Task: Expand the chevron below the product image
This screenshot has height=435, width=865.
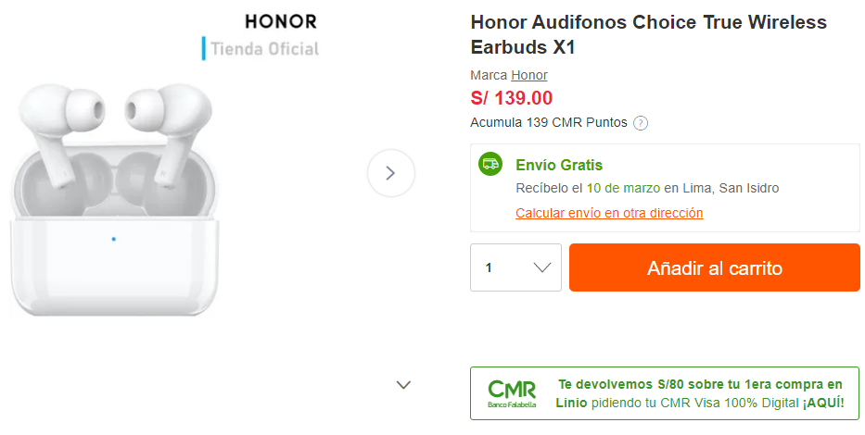Action: (x=403, y=385)
